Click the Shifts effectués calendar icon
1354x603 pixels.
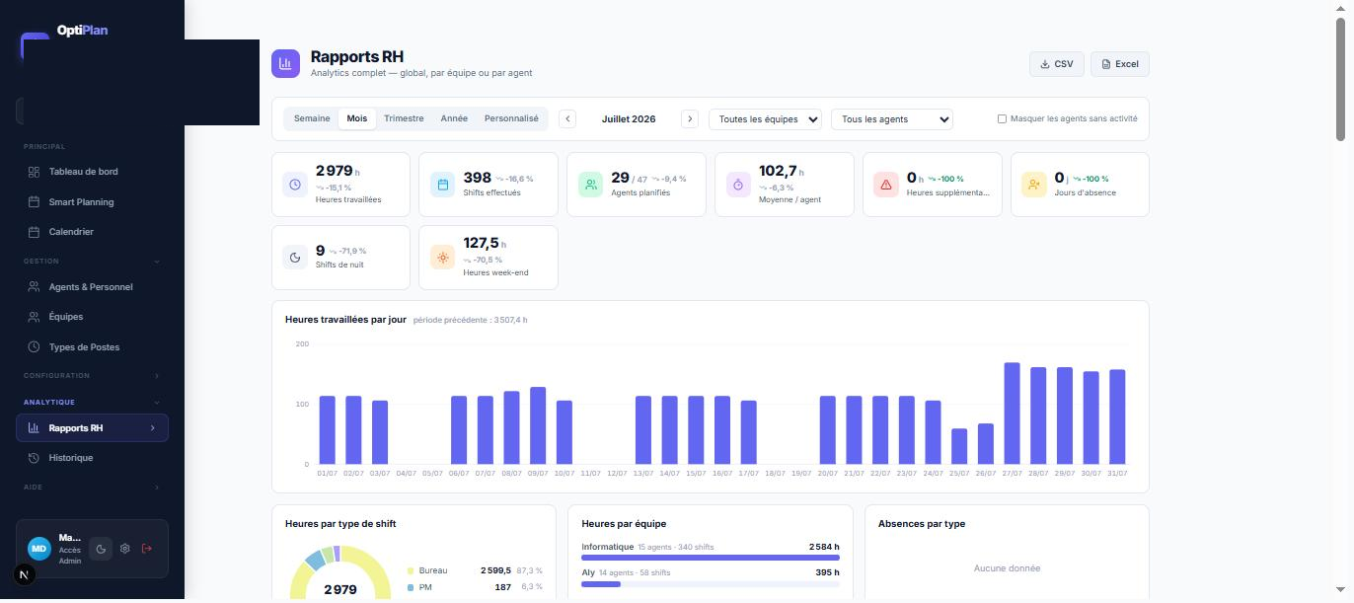443,185
